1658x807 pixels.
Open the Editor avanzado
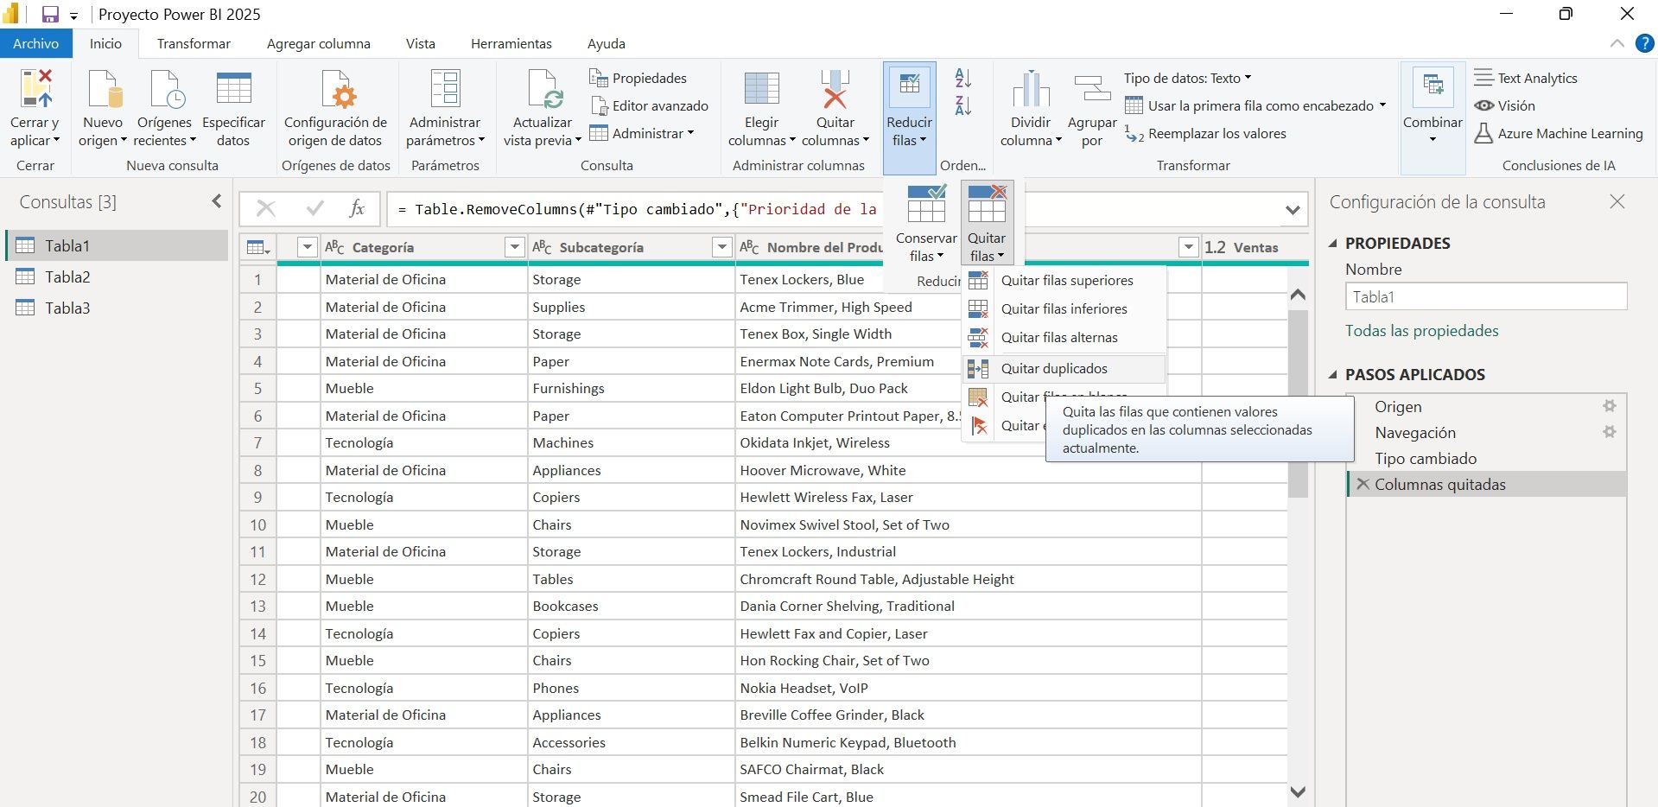point(649,105)
